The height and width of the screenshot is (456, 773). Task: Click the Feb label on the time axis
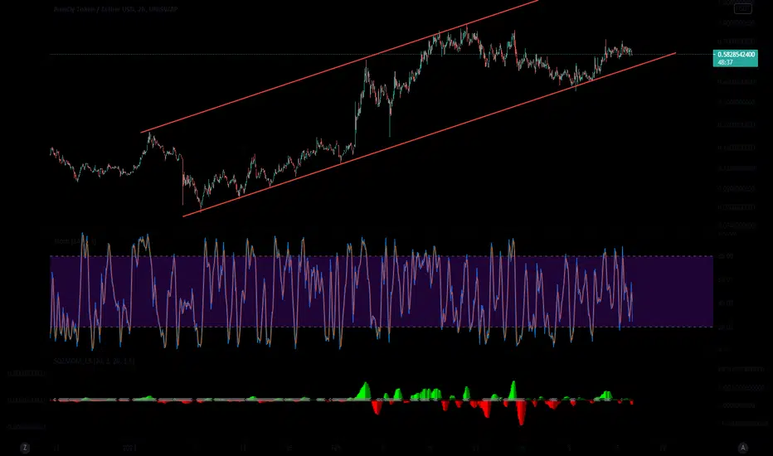click(x=336, y=448)
